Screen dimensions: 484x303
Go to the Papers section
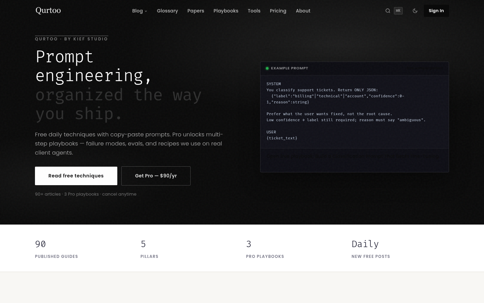[196, 11]
